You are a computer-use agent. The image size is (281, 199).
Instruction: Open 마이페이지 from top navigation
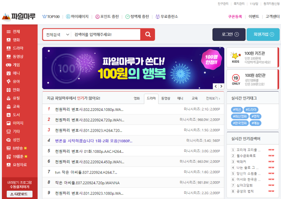coord(77,17)
